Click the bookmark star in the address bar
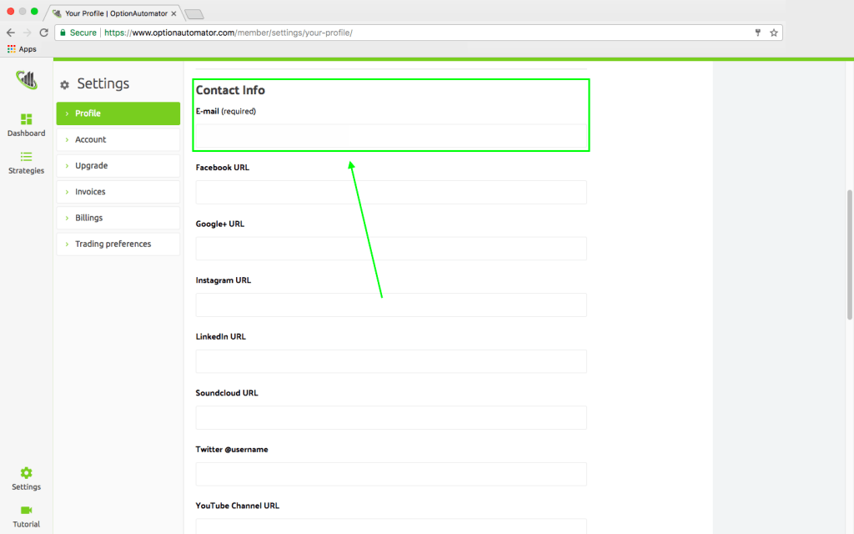This screenshot has height=534, width=854. 774,33
